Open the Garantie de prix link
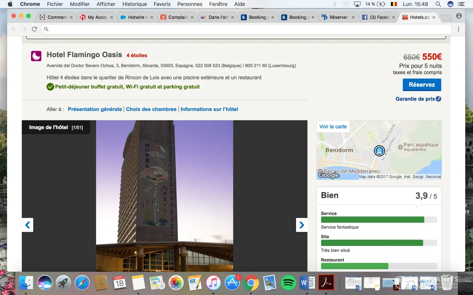473x295 pixels. pos(418,99)
